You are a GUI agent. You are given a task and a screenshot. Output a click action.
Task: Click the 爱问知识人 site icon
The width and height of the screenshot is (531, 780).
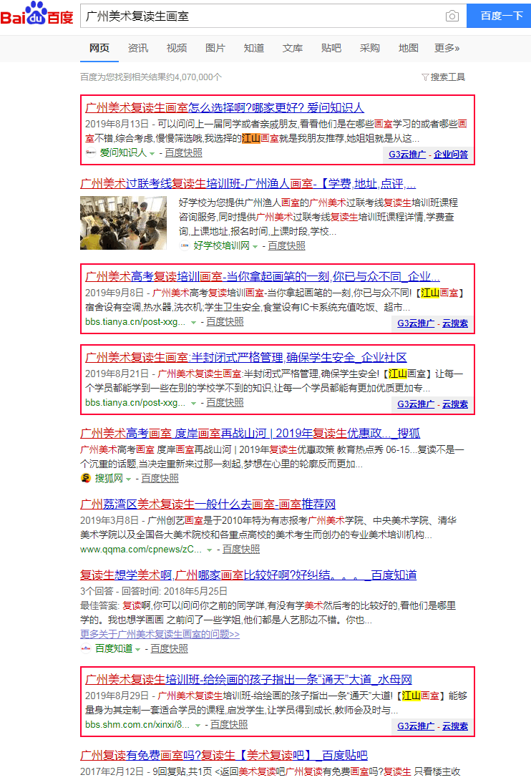tap(91, 152)
